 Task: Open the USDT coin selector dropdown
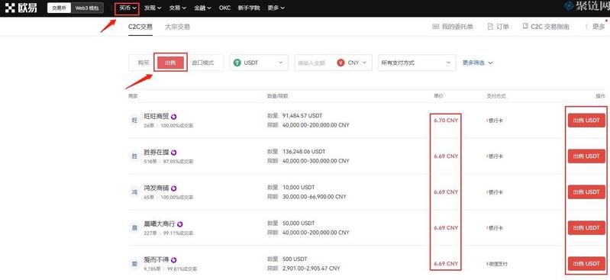(x=259, y=63)
